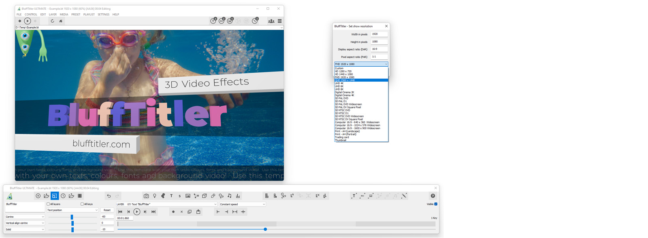Viewport: 648px width, 238px height.
Task: Click the highlighted resolution icon in the tool window
Action: (55, 196)
